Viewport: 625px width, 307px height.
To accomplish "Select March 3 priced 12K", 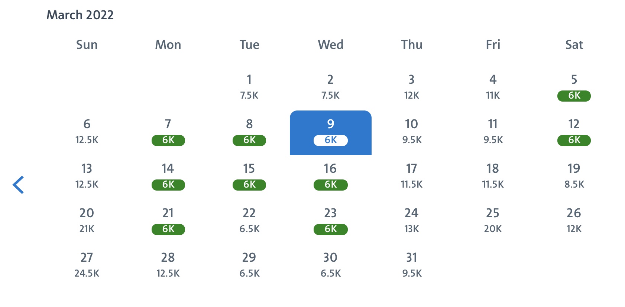I will [411, 88].
